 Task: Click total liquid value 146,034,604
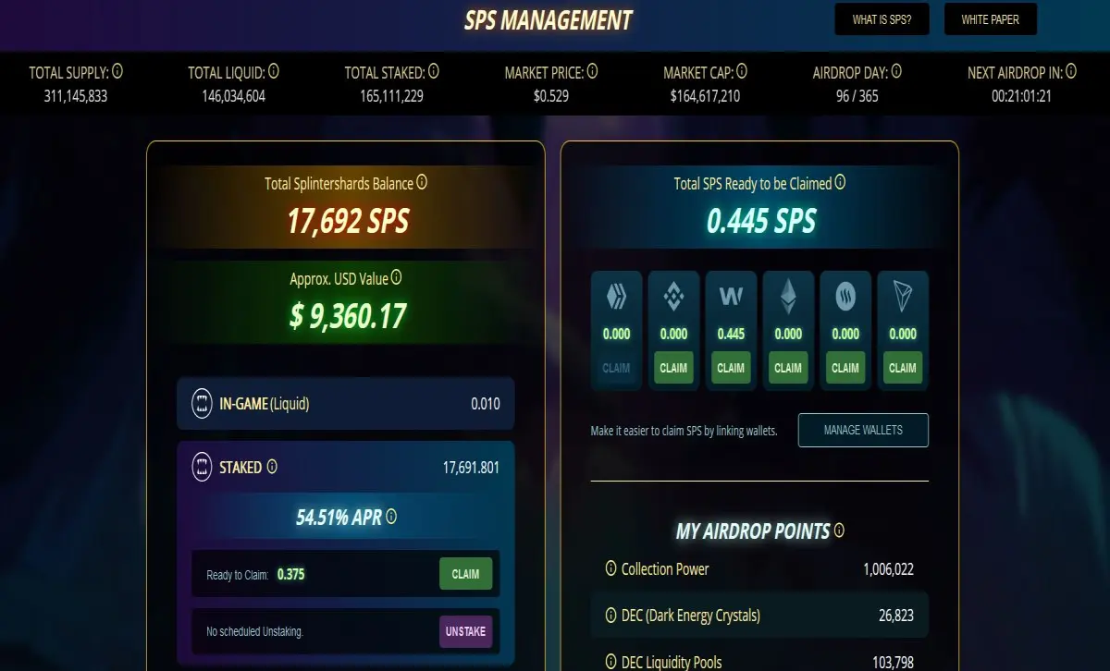pyautogui.click(x=233, y=95)
